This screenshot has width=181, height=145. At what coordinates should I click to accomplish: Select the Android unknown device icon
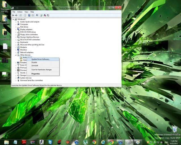21,57
